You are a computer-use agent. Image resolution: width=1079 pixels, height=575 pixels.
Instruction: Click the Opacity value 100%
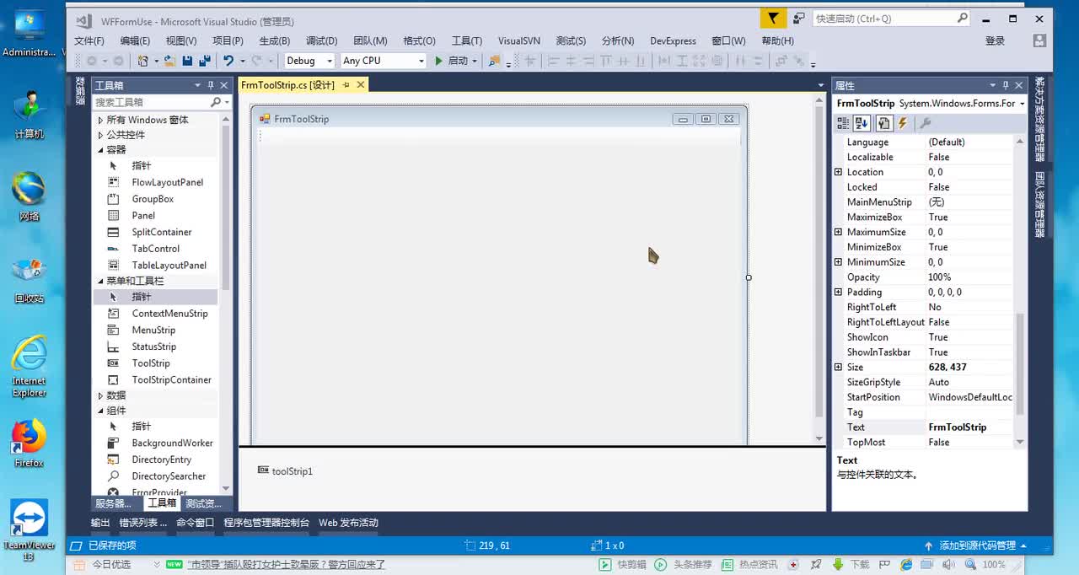pyautogui.click(x=940, y=277)
